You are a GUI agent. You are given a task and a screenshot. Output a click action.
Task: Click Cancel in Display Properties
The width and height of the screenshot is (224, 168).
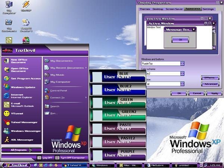[197, 93]
